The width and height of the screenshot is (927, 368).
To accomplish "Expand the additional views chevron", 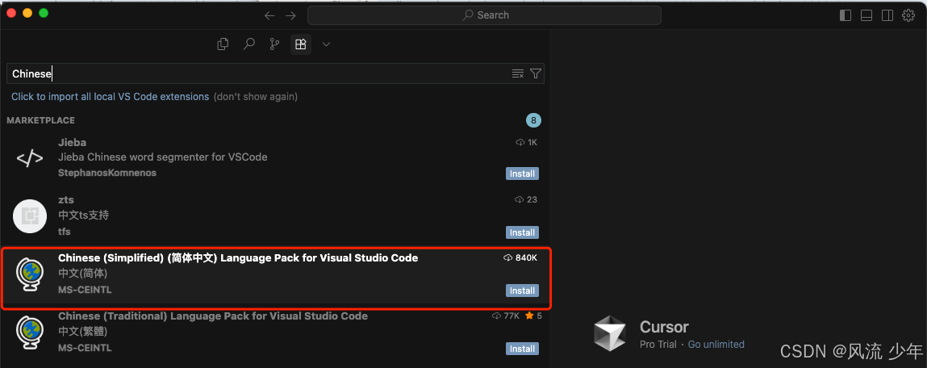I will (x=326, y=44).
